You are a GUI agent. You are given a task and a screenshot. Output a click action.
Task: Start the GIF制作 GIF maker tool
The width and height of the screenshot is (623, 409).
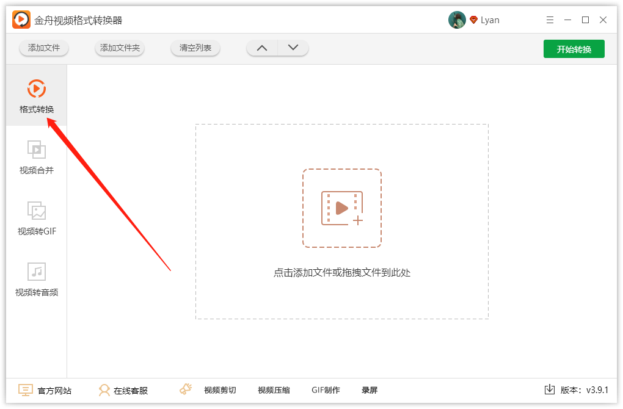(x=326, y=390)
